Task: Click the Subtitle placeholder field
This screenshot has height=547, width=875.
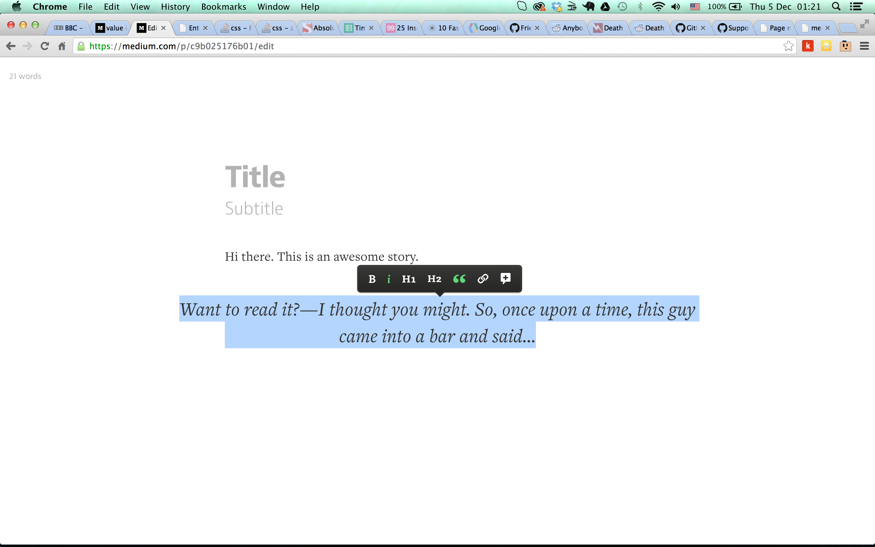Action: pyautogui.click(x=254, y=208)
